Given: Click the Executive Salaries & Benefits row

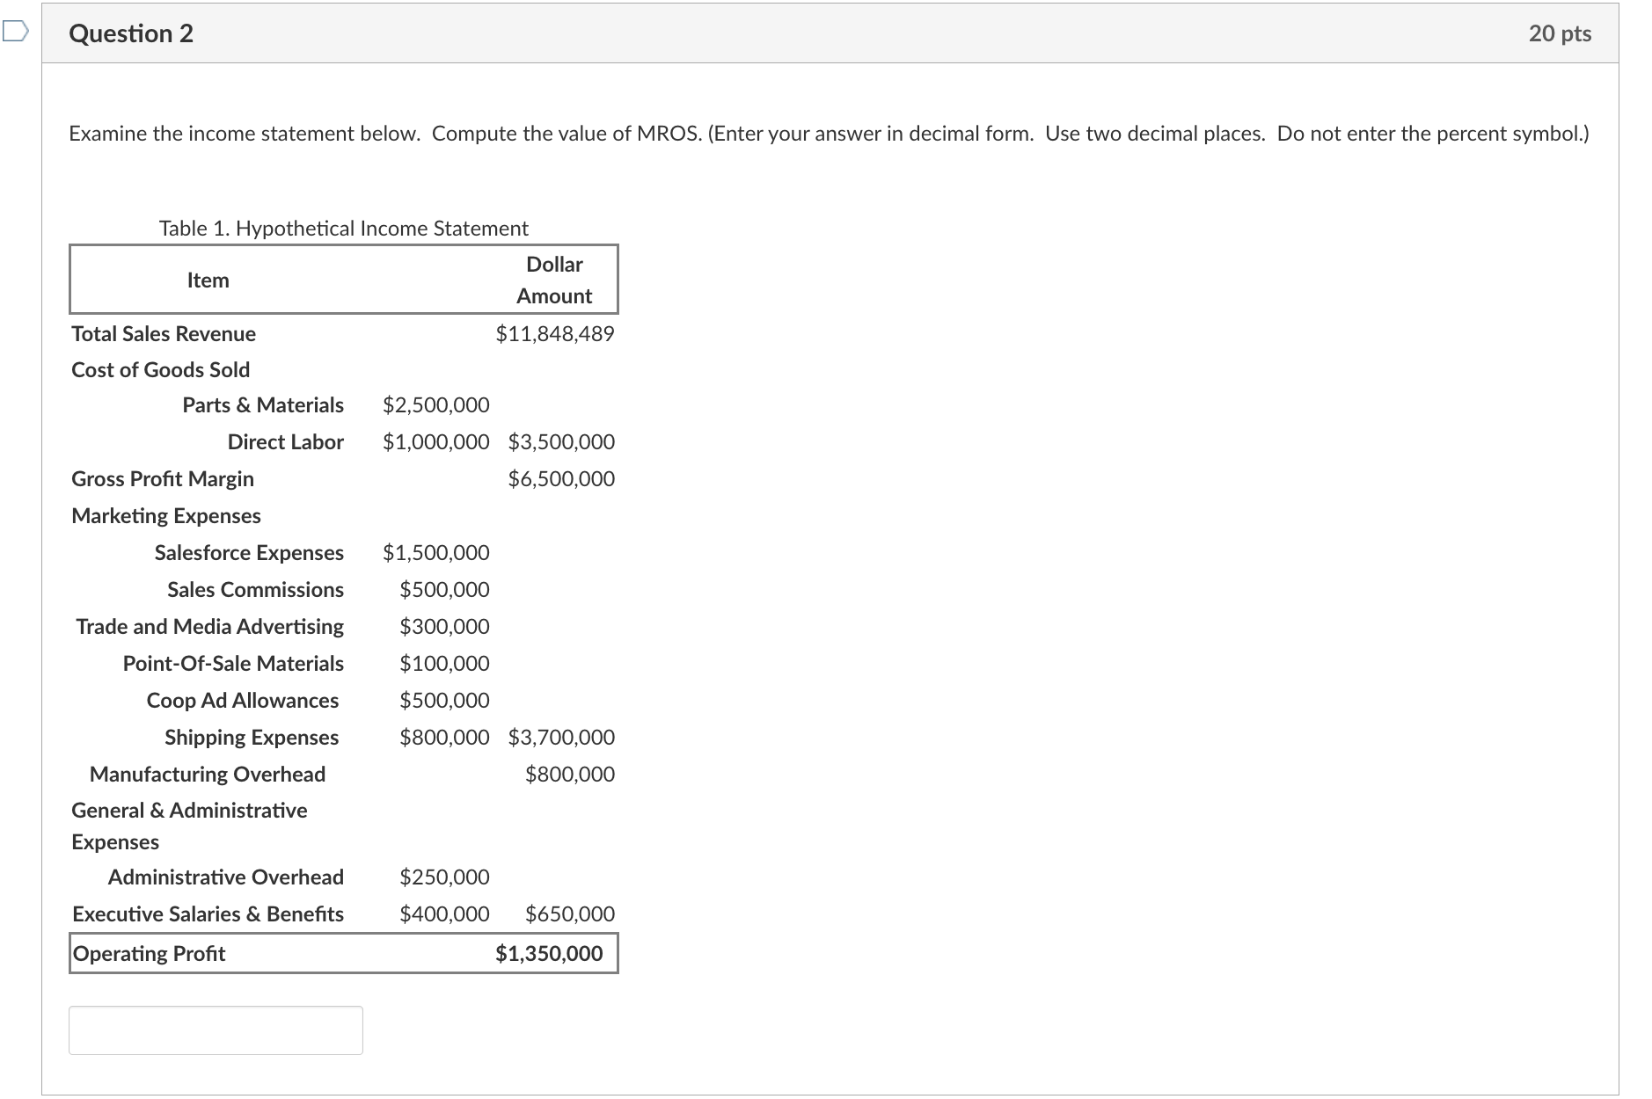Looking at the screenshot, I should pyautogui.click(x=208, y=914).
